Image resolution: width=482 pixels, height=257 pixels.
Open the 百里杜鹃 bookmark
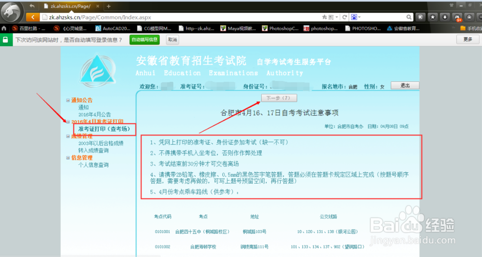click(28, 28)
